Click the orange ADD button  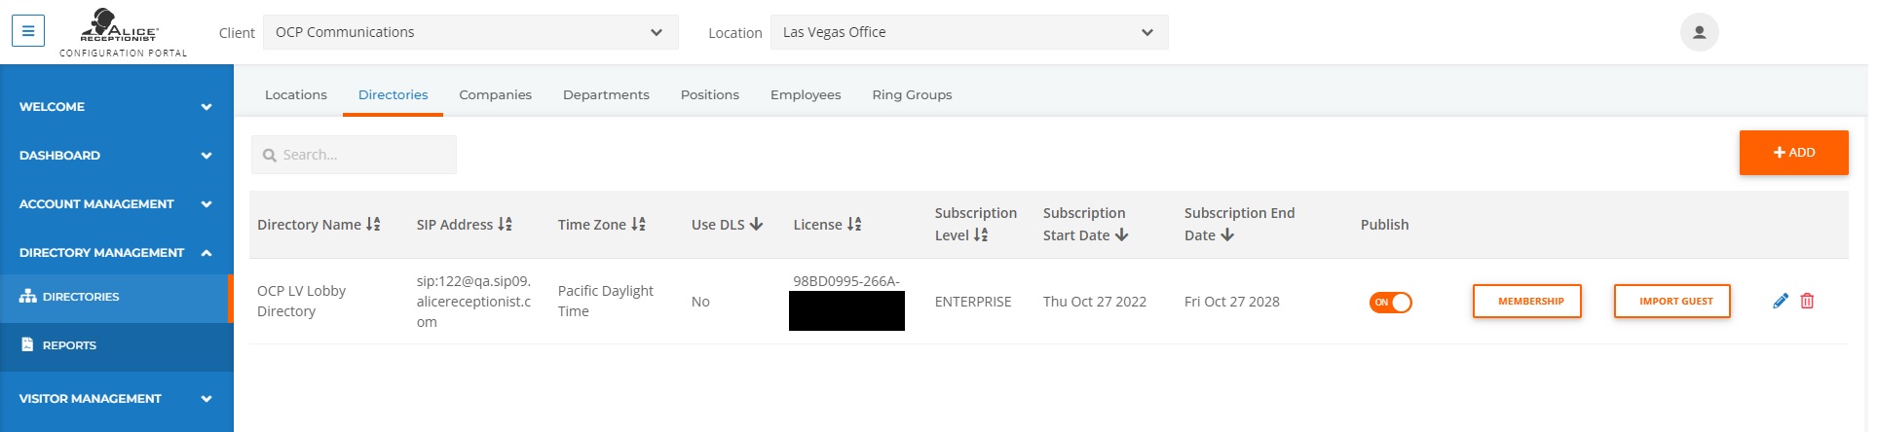click(x=1793, y=152)
